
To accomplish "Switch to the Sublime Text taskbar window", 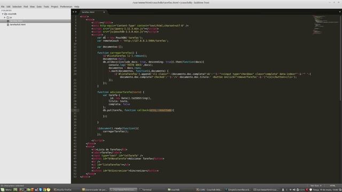I will 123,190.
